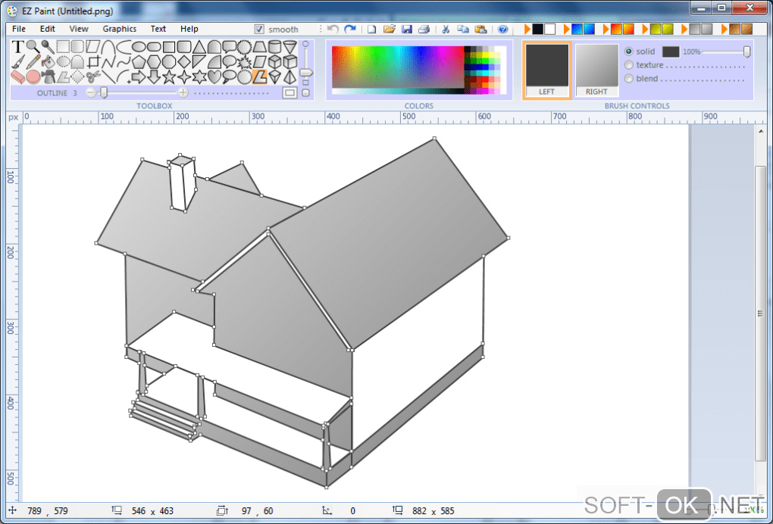Choose the pyramid 3D shape
The width and height of the screenshot is (773, 524).
click(x=289, y=76)
